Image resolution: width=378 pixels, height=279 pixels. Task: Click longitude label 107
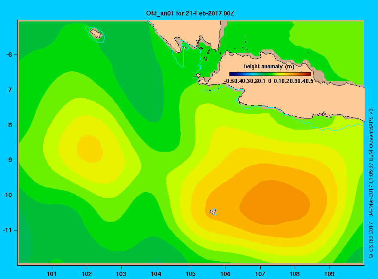point(260,274)
